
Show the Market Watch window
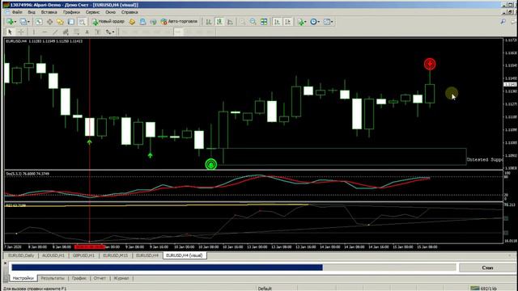[x=39, y=22]
